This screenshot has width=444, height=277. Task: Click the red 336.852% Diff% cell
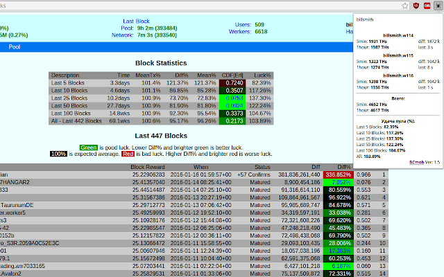tap(338, 175)
